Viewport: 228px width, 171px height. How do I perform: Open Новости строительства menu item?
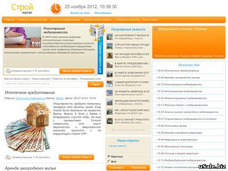[x=32, y=20]
